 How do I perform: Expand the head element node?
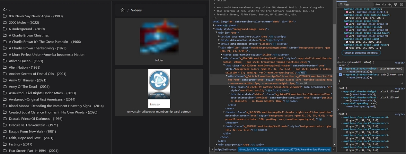[214, 25]
